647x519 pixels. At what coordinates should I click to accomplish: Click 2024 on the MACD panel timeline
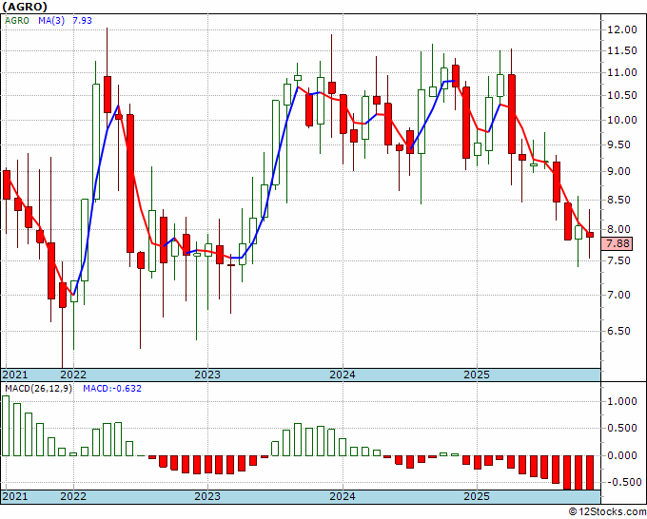(x=343, y=496)
